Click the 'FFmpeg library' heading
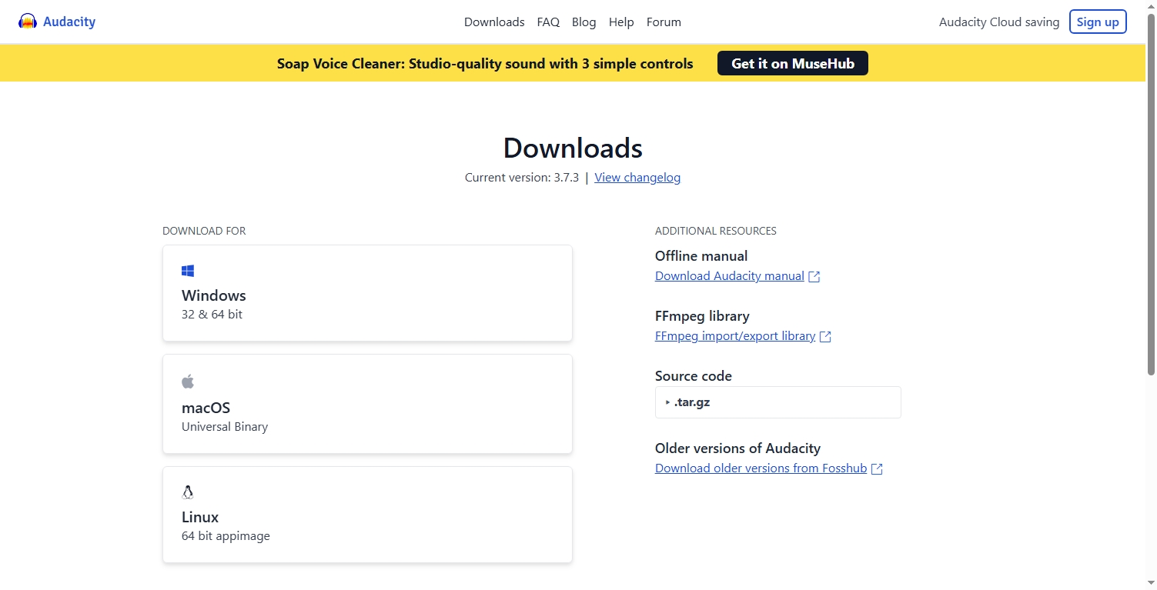 (x=702, y=316)
